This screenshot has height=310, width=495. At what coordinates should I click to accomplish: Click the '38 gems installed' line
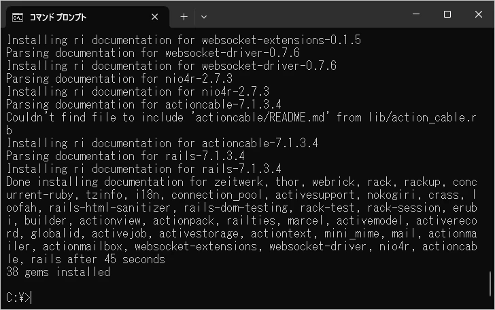(58, 272)
